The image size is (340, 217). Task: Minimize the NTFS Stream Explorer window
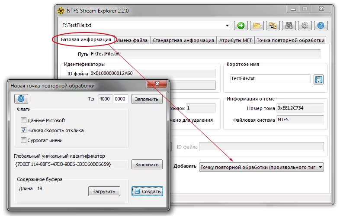click(293, 9)
